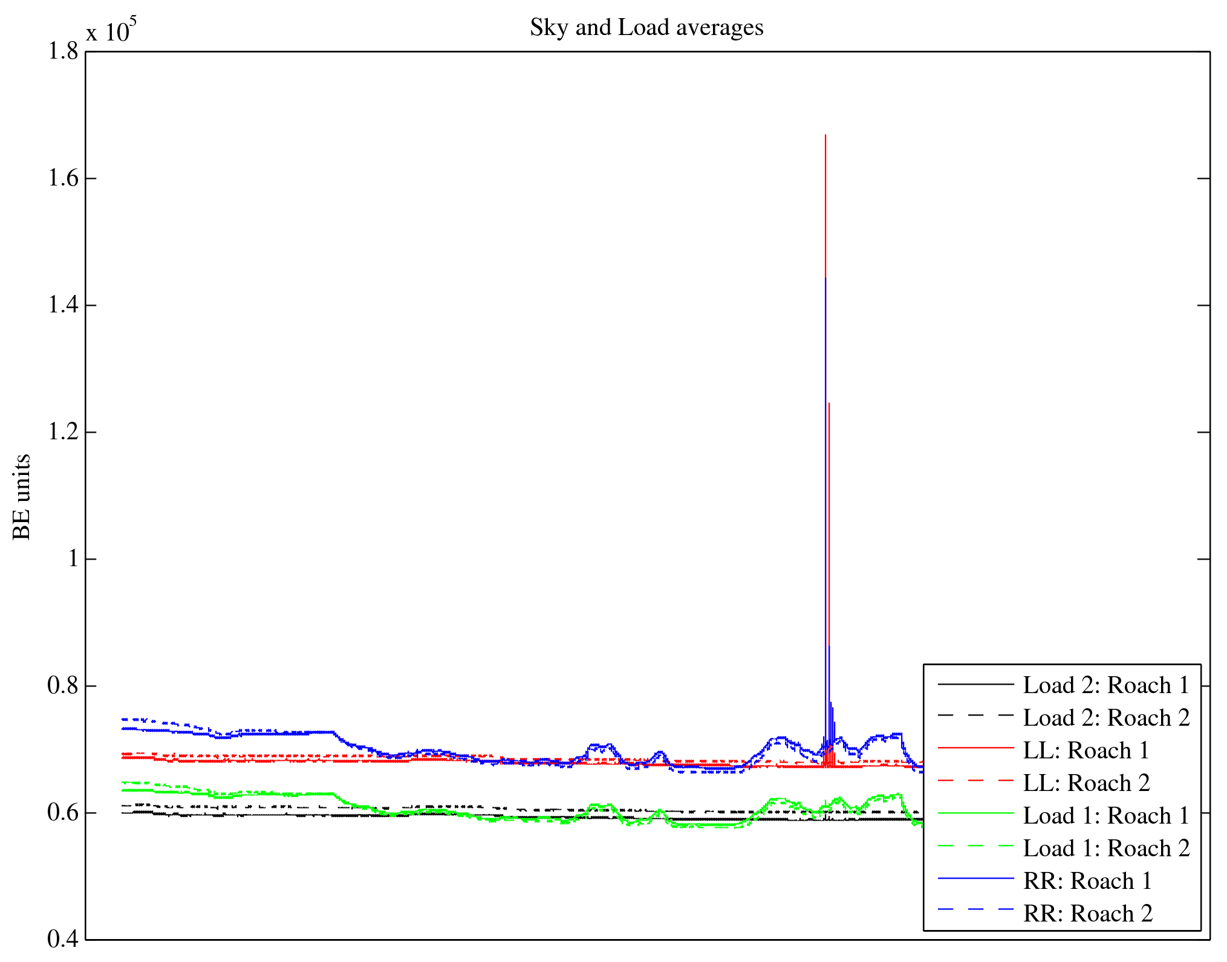Image resolution: width=1227 pixels, height=962 pixels.
Task: Select the 'LL: Roach 2' legend label
Action: click(1086, 783)
